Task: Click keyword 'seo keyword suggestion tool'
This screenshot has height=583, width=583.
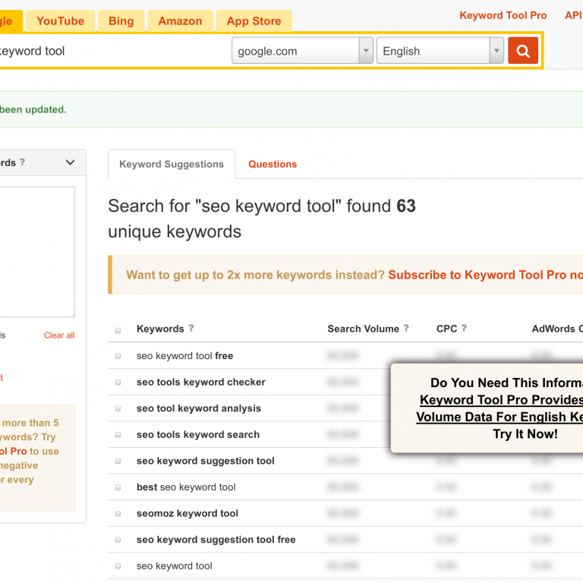Action: [x=205, y=461]
